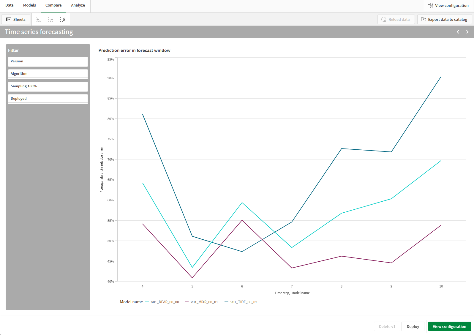Switch to the Data tab
Screen dimensions: 474x335
10,5
